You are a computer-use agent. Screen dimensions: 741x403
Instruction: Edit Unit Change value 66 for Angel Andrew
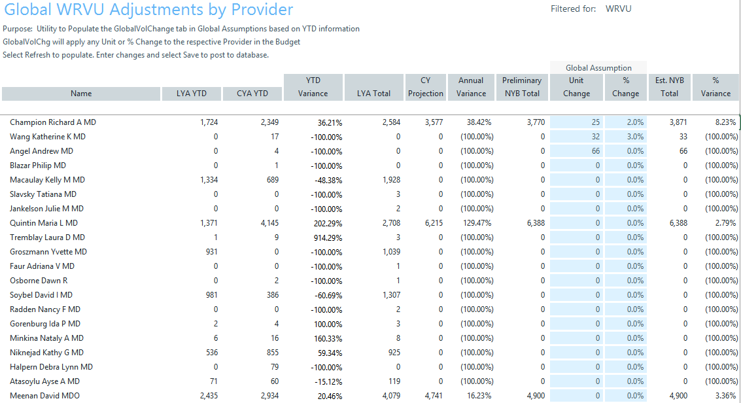tap(576, 151)
